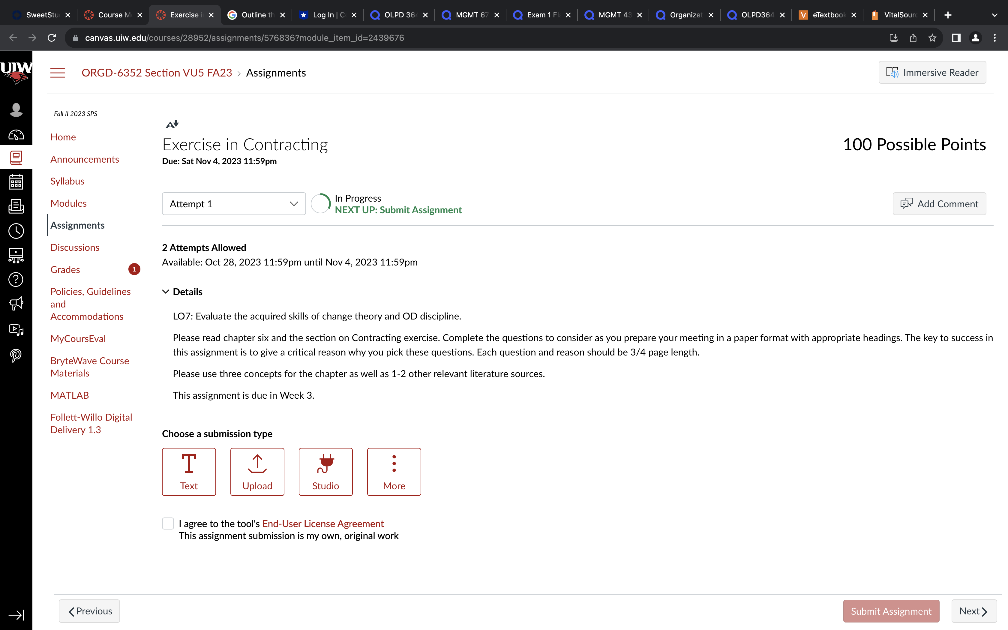Open the Studio media icon in sidebar
This screenshot has width=1008, height=630.
[16, 330]
